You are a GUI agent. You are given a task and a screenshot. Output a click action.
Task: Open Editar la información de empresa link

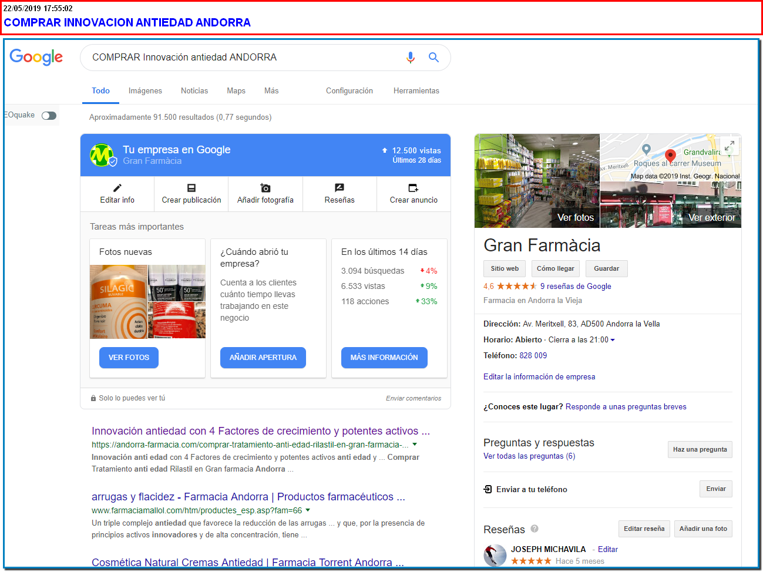click(539, 377)
